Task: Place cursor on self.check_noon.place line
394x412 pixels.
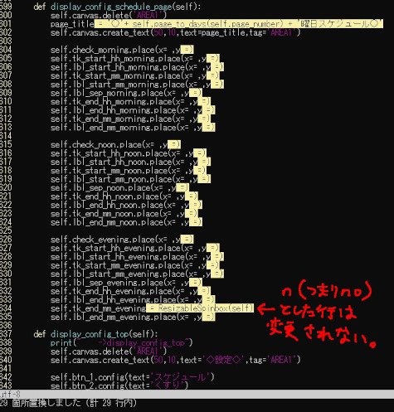Action: (115, 144)
